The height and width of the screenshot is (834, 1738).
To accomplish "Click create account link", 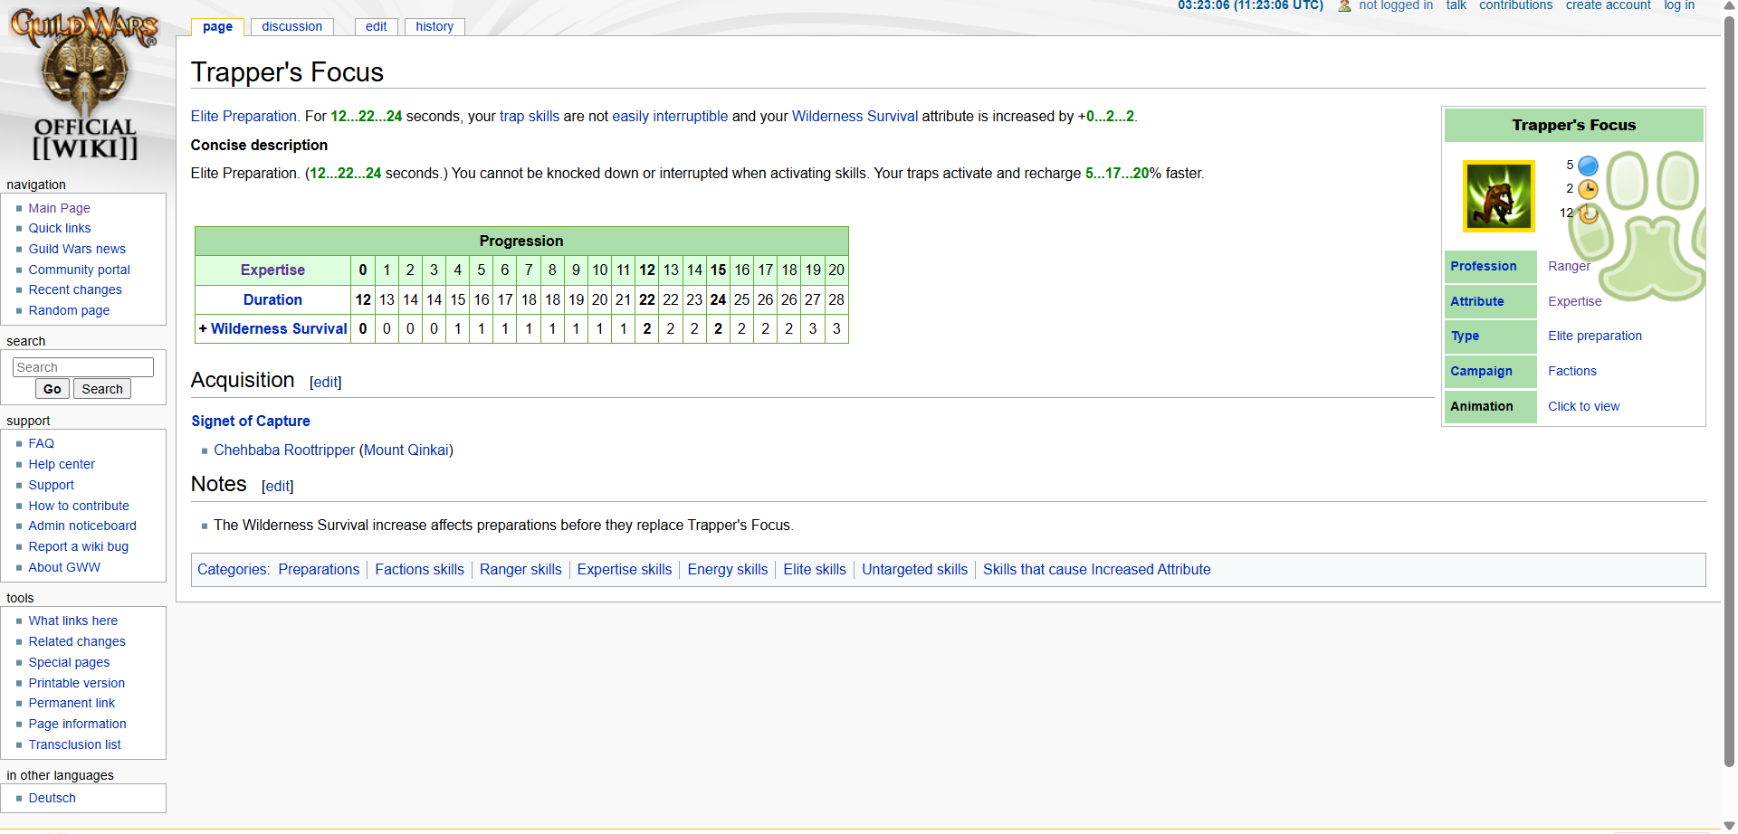I will [1608, 5].
